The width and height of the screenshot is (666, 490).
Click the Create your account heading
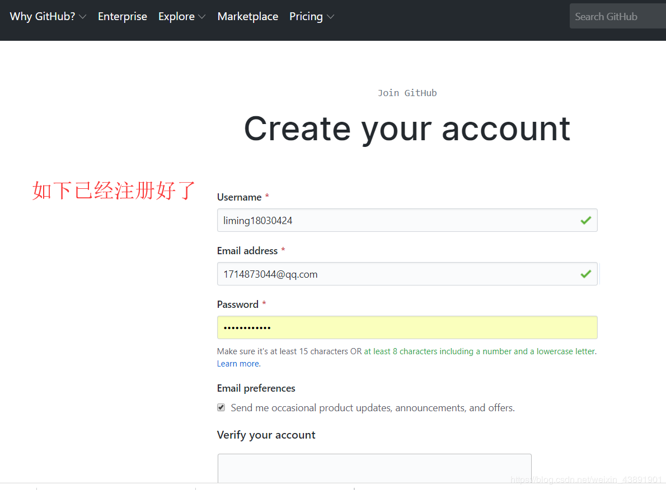click(x=407, y=129)
